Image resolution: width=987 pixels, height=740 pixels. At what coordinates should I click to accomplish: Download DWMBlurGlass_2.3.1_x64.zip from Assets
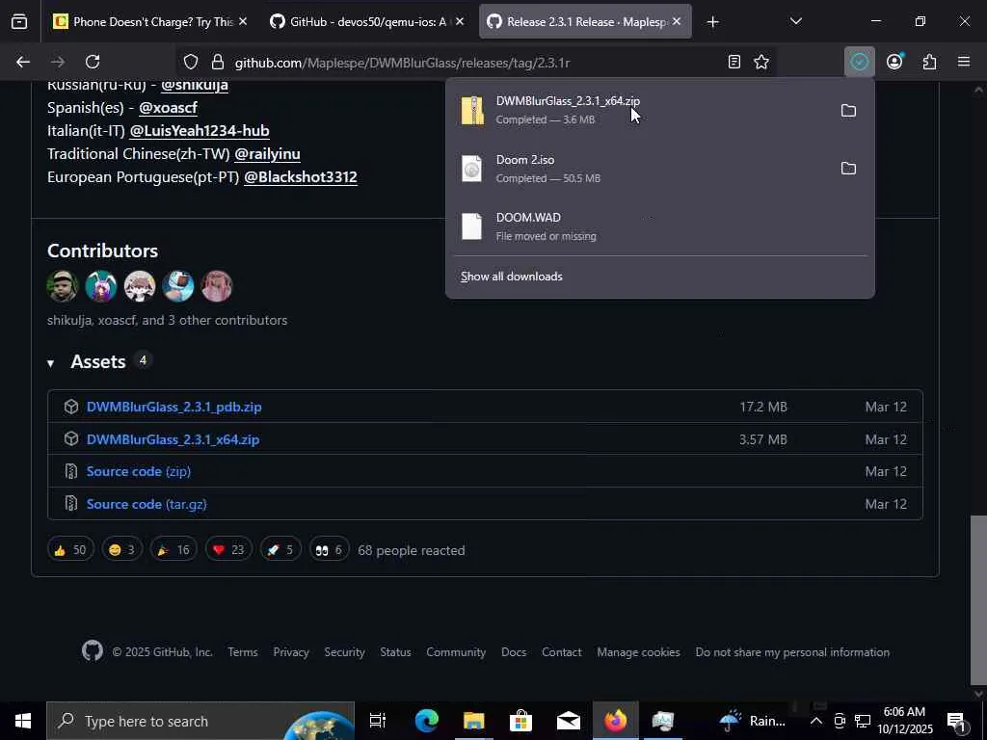173,439
